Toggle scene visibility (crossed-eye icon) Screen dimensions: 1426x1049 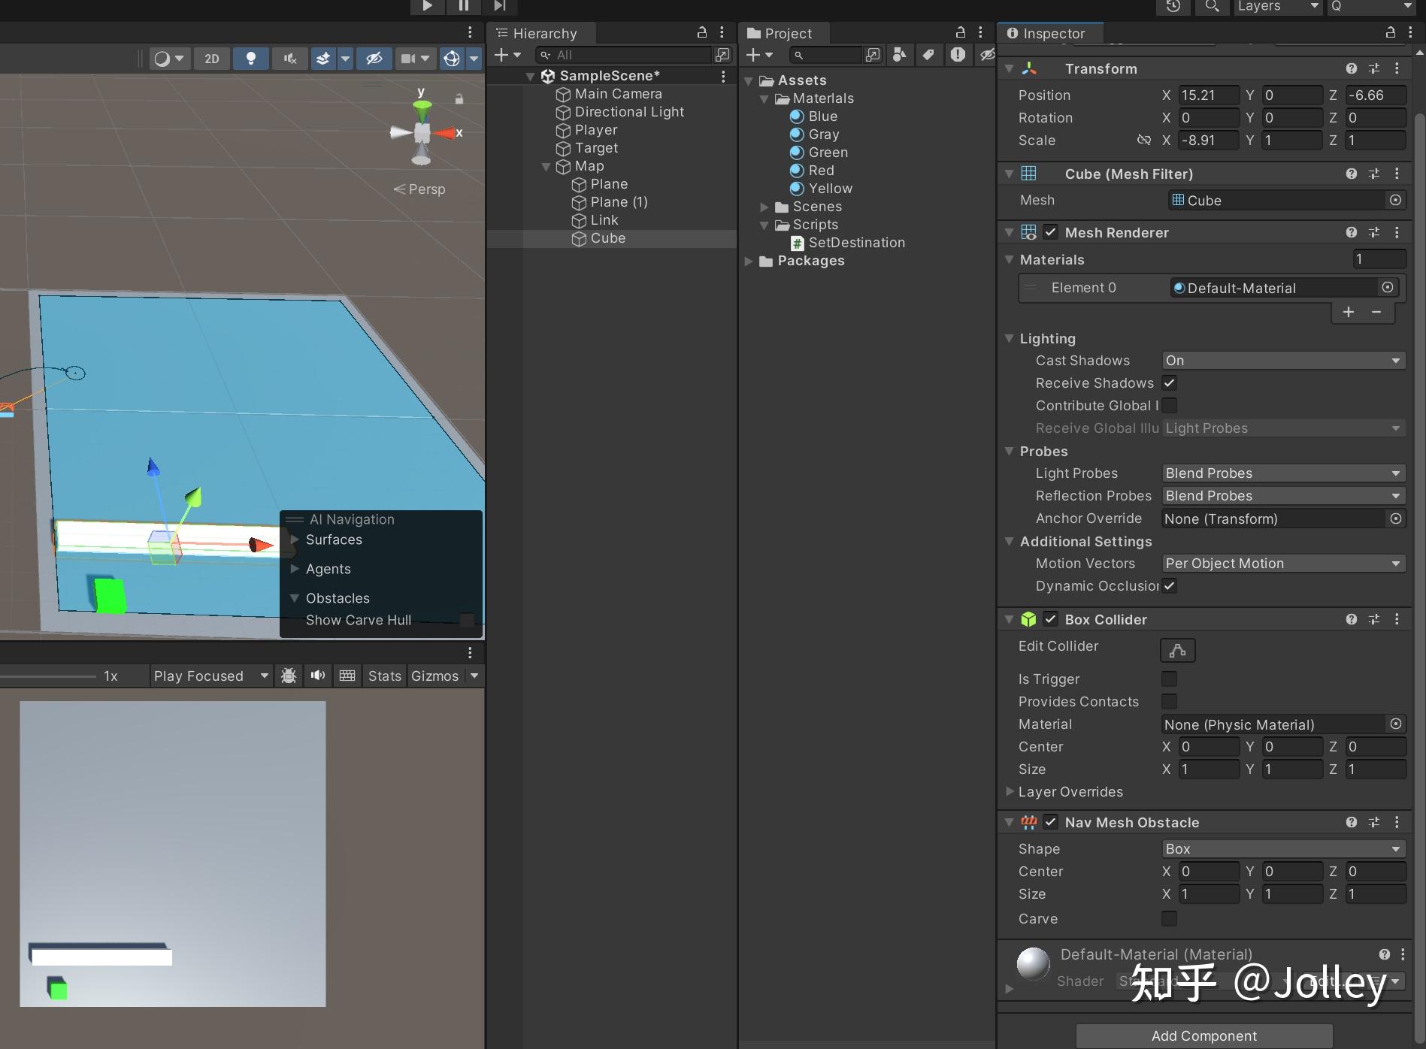coord(374,58)
